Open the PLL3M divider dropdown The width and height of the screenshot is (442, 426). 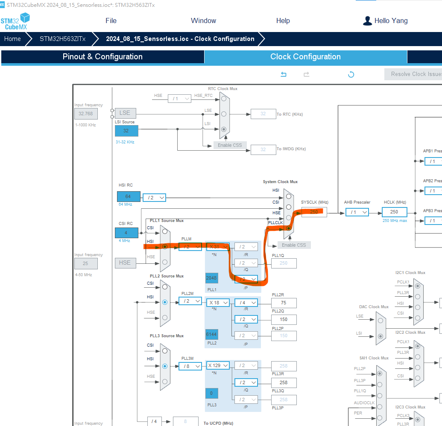point(190,366)
